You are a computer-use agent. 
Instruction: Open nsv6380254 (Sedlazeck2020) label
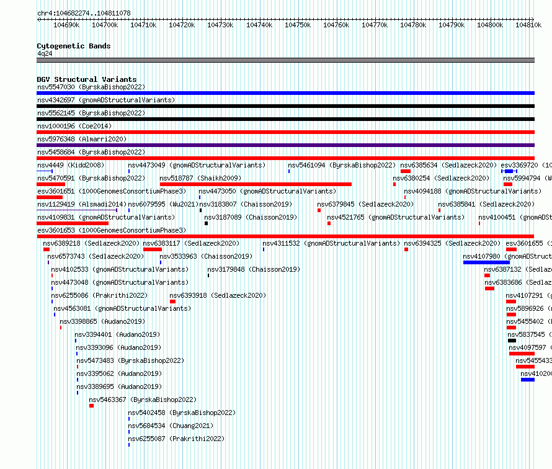coord(441,178)
